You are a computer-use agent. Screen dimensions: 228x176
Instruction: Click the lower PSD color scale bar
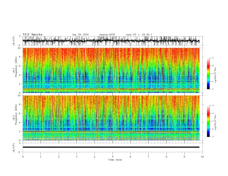[208, 121]
